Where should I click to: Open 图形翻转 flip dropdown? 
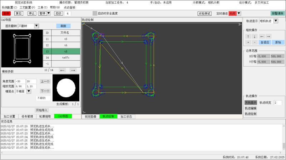[x=36, y=26]
